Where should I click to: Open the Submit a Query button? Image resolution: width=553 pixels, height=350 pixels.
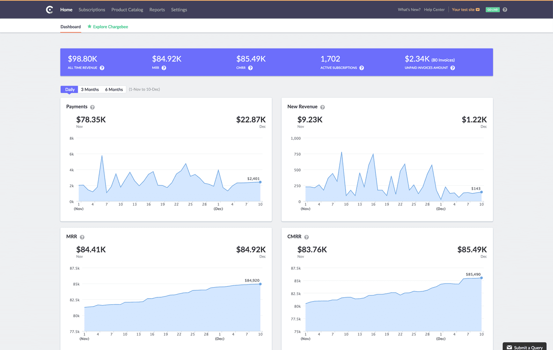pyautogui.click(x=524, y=347)
